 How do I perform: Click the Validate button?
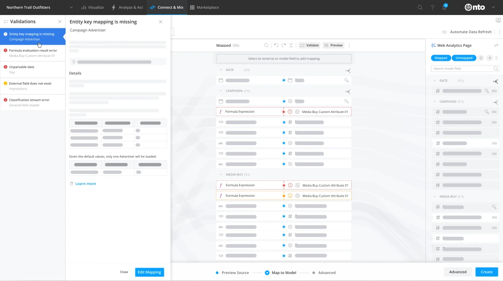click(x=309, y=45)
